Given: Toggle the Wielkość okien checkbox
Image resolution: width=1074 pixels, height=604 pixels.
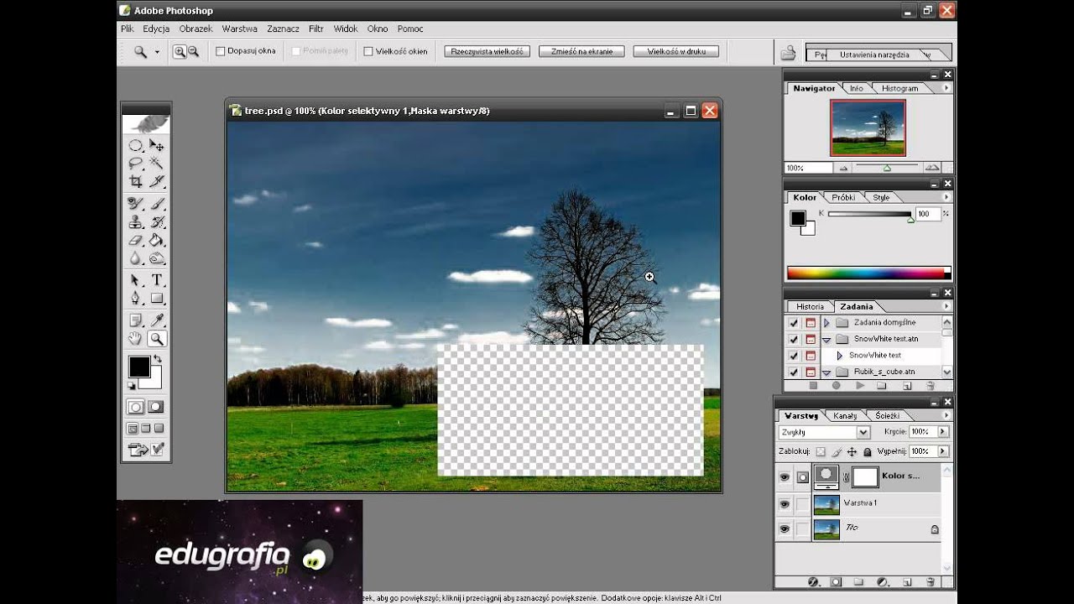Looking at the screenshot, I should tap(368, 51).
